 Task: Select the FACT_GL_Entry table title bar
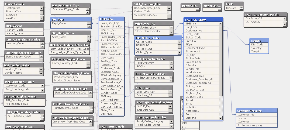coord(203,20)
